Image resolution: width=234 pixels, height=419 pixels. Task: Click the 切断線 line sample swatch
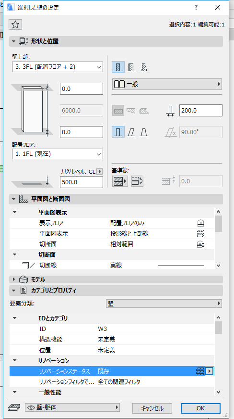(181, 266)
